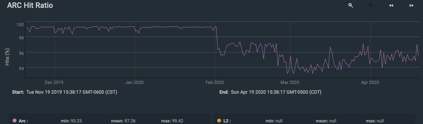Toggle the Arc series label
This screenshot has width=423, height=124.
tap(23, 121)
